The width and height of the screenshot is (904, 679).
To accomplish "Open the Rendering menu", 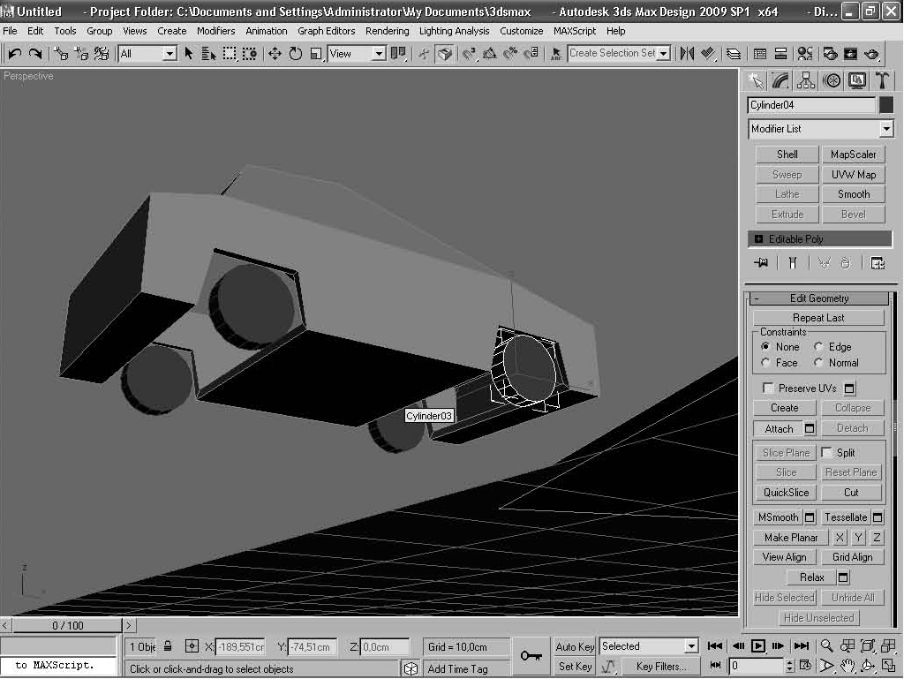I will pos(387,31).
